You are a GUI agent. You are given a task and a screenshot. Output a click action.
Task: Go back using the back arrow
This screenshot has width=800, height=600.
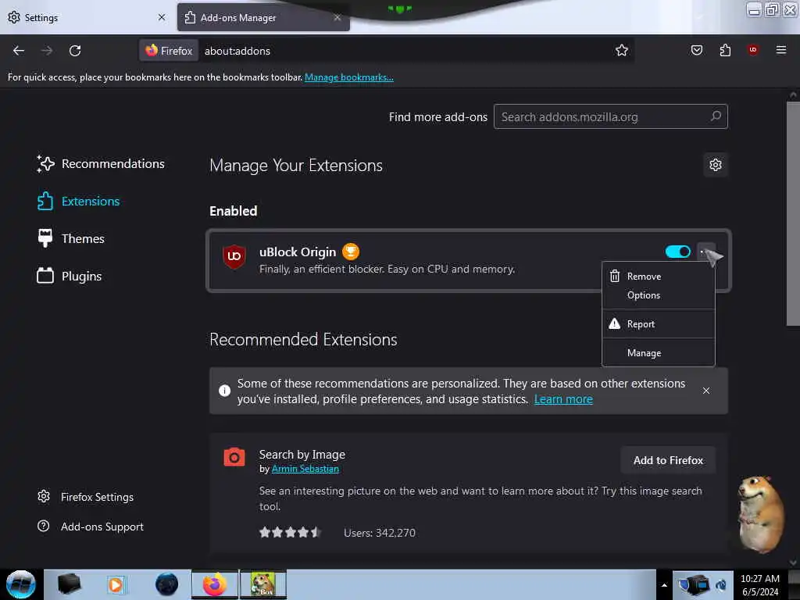[19, 51]
